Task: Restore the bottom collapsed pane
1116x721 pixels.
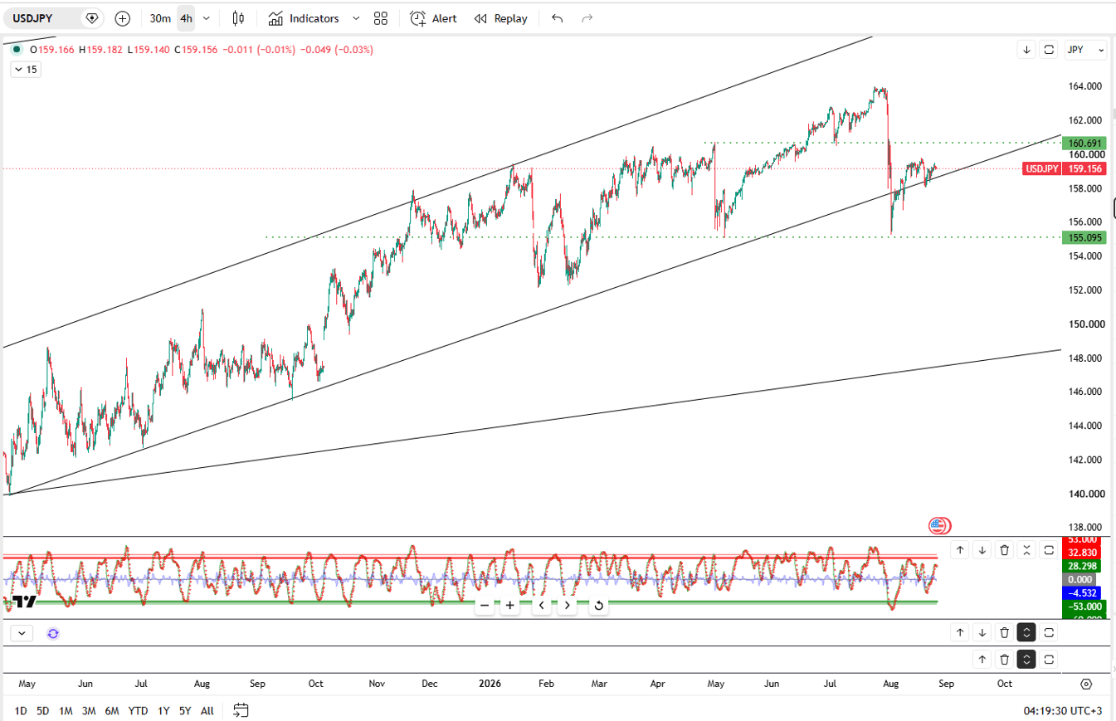Action: click(x=1027, y=660)
